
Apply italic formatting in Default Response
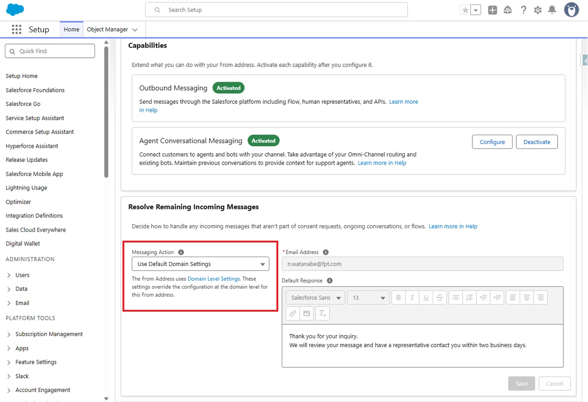(412, 298)
